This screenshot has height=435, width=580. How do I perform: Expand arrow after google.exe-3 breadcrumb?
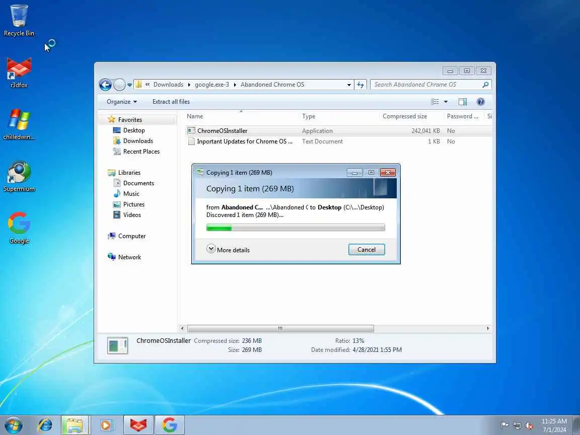pos(235,85)
